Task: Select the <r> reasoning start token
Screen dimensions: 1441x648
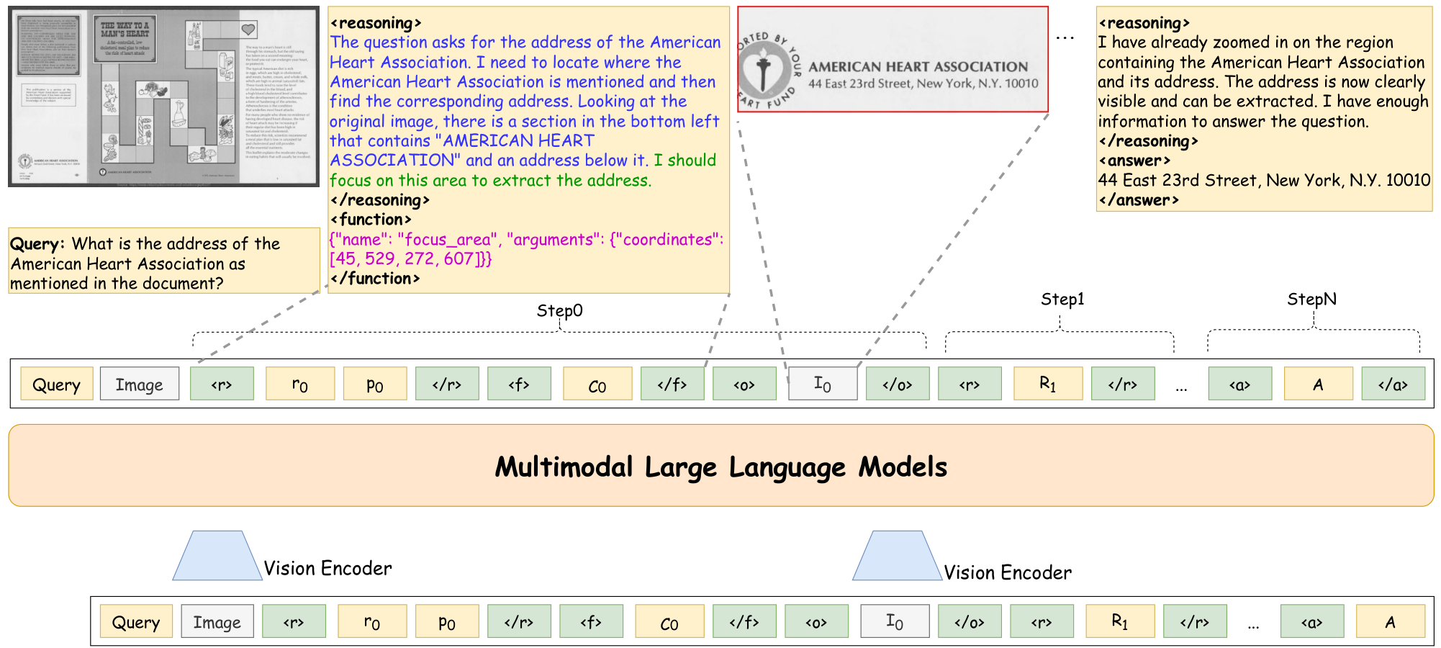Action: pyautogui.click(x=222, y=384)
